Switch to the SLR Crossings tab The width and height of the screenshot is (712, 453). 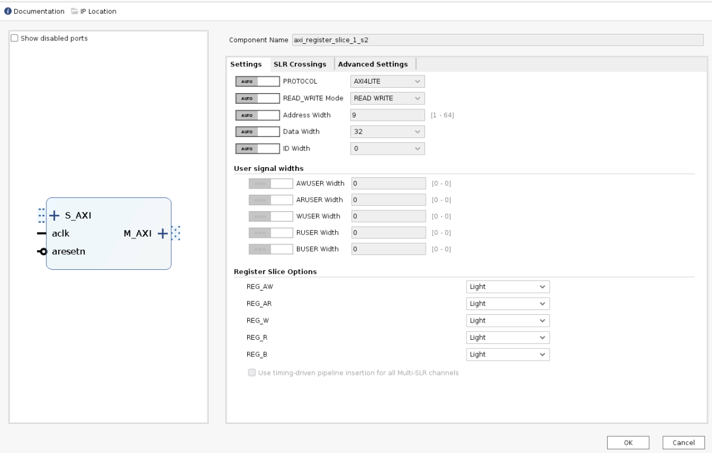coord(301,63)
